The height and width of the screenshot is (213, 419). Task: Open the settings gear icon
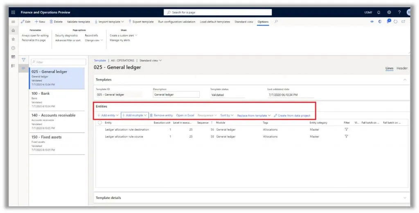(389, 12)
